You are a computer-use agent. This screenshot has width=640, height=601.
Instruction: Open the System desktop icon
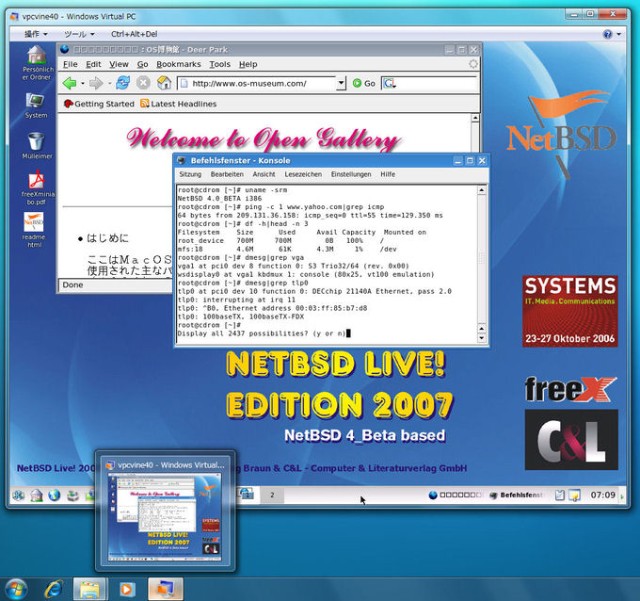36,106
